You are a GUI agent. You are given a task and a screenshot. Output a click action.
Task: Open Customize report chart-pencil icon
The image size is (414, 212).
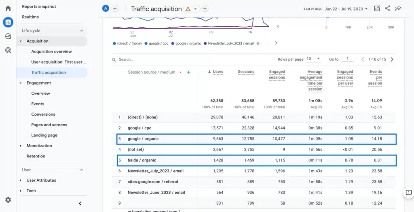click(x=377, y=8)
